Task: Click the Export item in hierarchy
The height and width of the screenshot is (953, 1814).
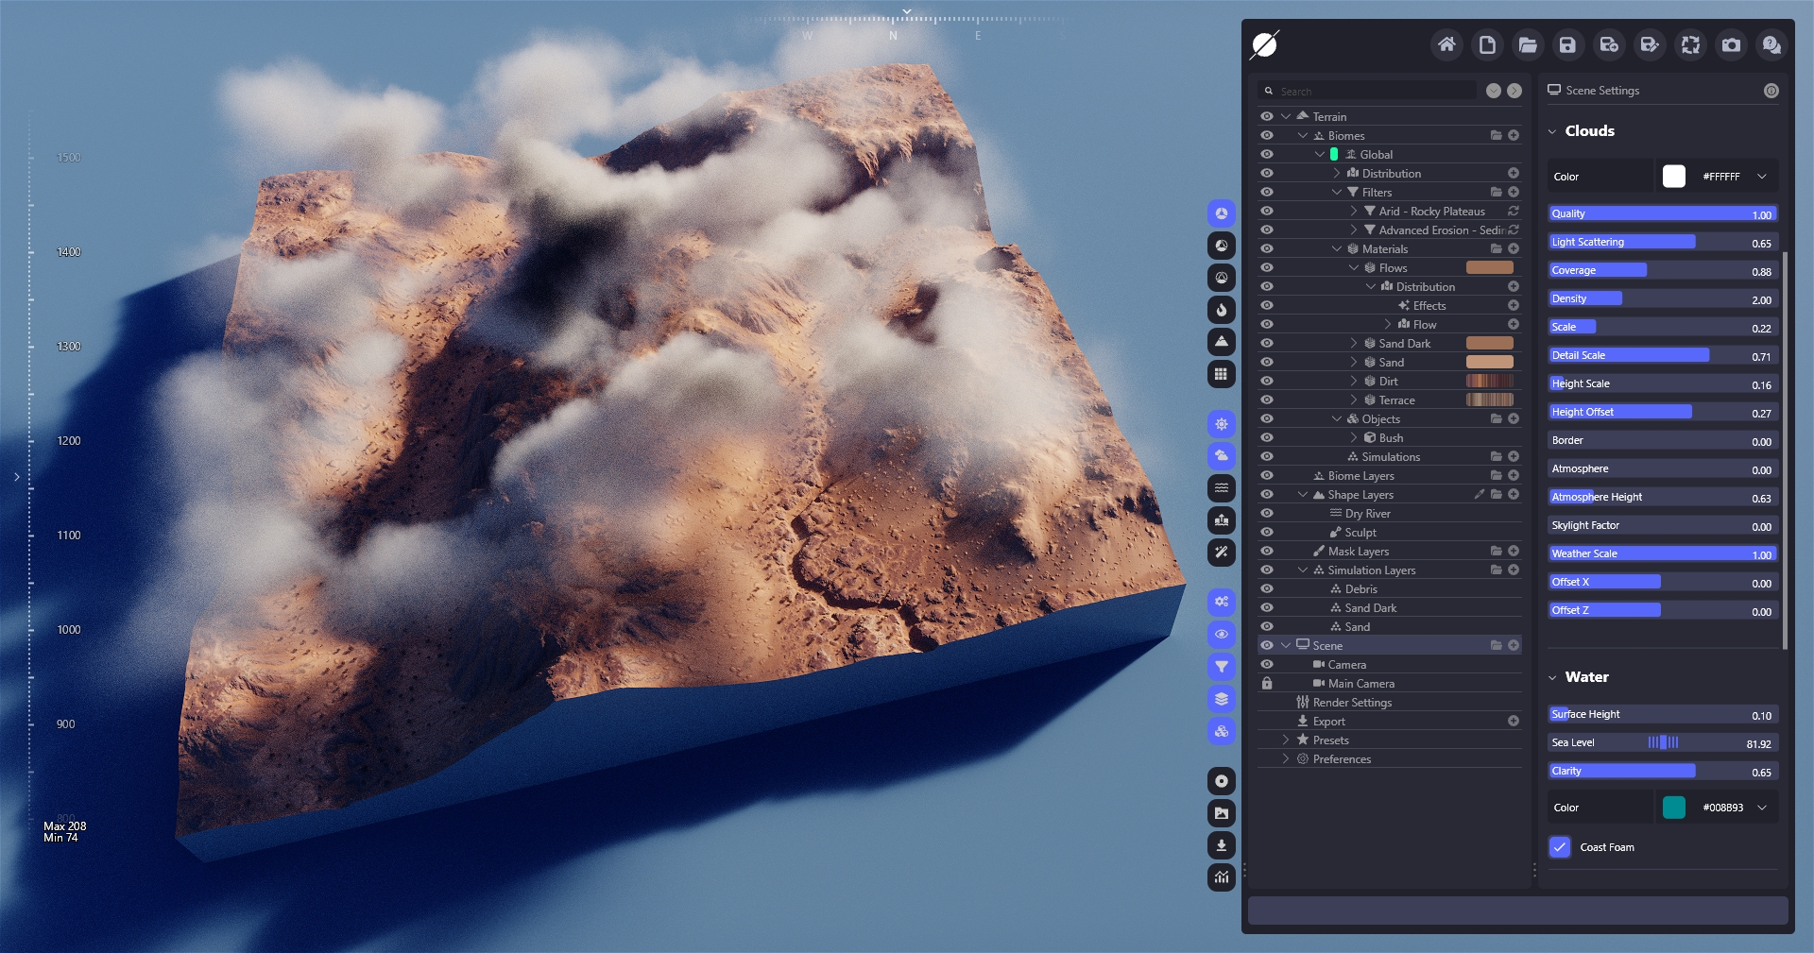Action: pos(1328,722)
